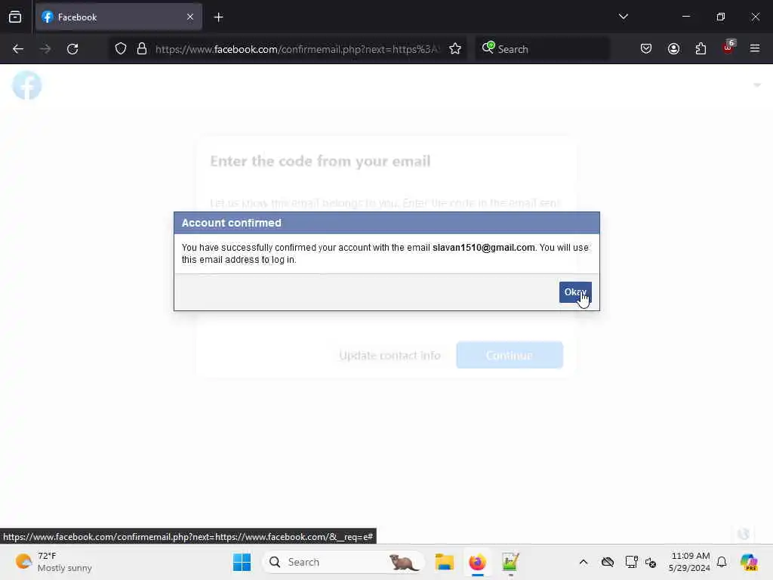773x580 pixels.
Task: Open search engine magnifier icon
Action: (488, 48)
